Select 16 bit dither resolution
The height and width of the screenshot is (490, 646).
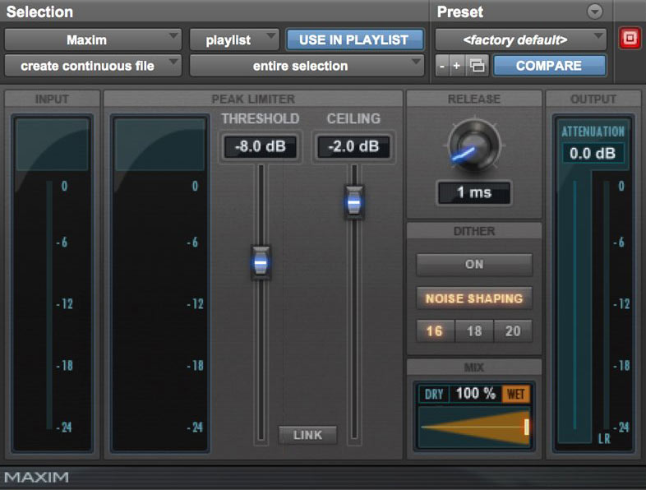435,331
